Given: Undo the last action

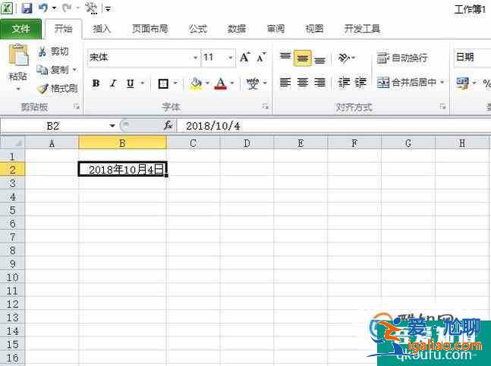Looking at the screenshot, I should pos(43,8).
